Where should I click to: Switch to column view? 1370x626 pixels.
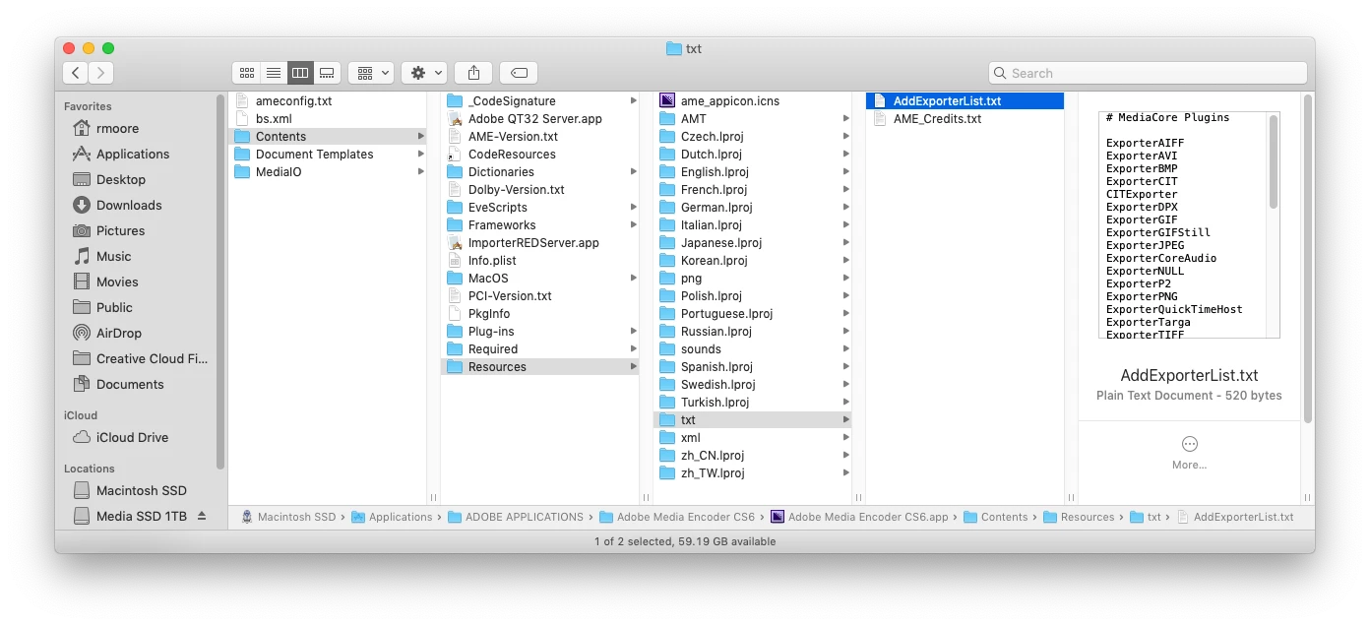(300, 73)
